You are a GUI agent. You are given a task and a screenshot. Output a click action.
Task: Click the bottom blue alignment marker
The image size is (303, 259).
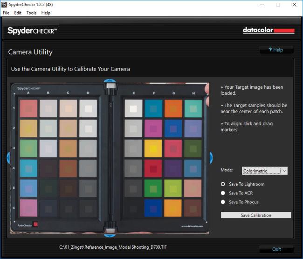click(110, 232)
